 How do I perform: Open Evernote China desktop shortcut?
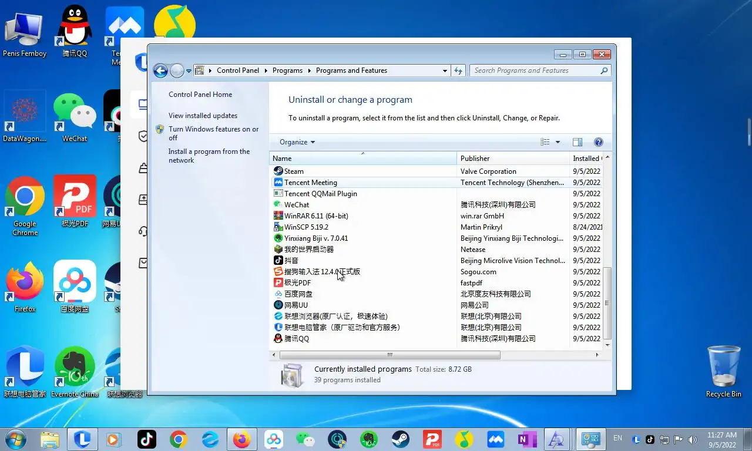pos(75,373)
